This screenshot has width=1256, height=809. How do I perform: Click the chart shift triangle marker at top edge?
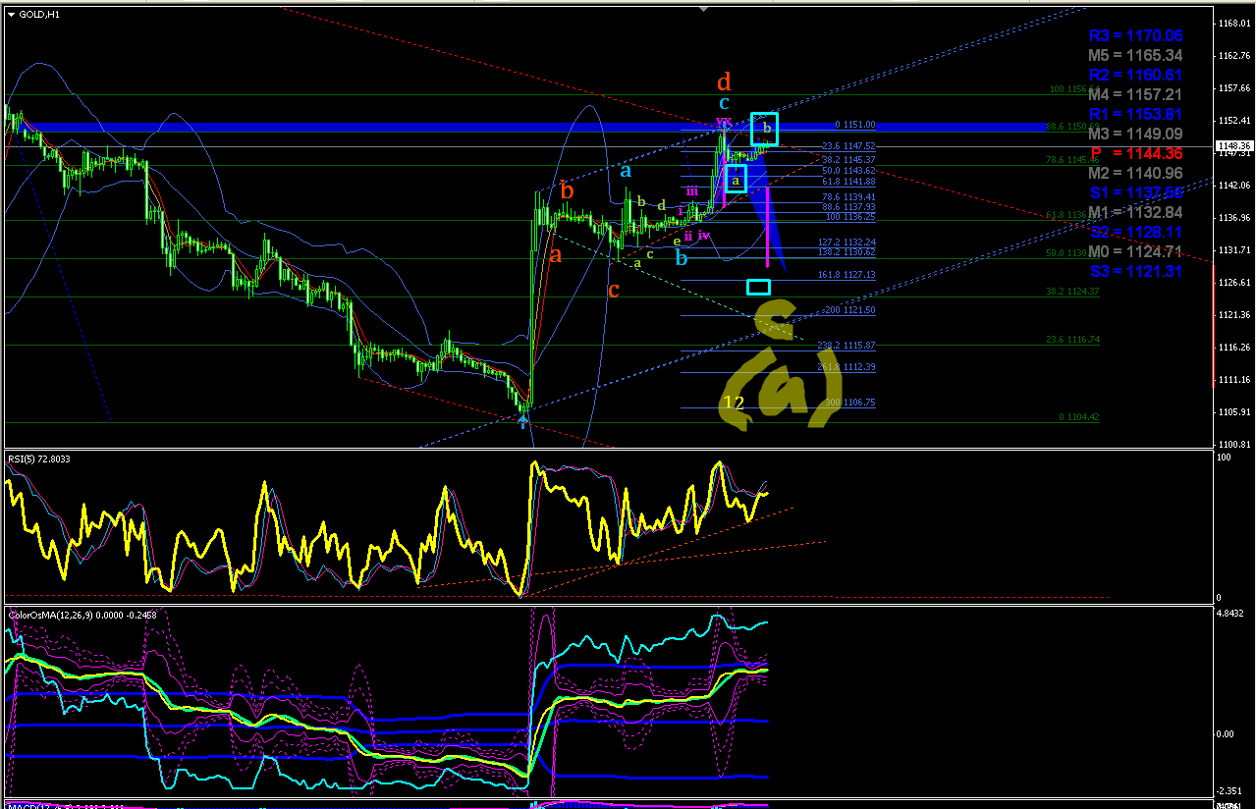(703, 10)
